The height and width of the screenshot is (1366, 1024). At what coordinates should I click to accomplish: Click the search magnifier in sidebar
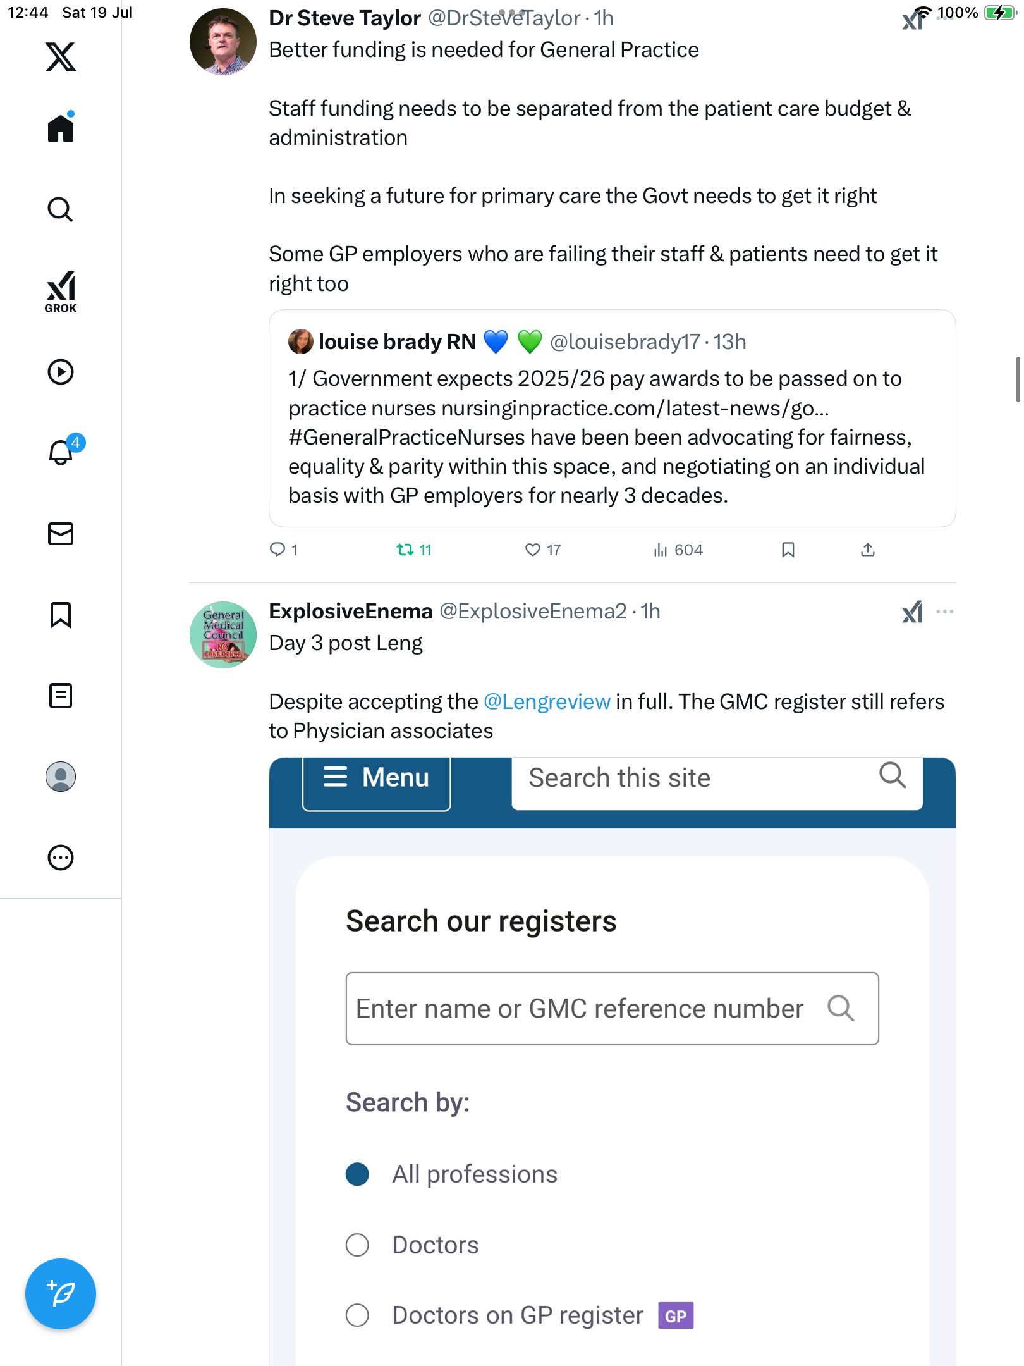pos(61,209)
